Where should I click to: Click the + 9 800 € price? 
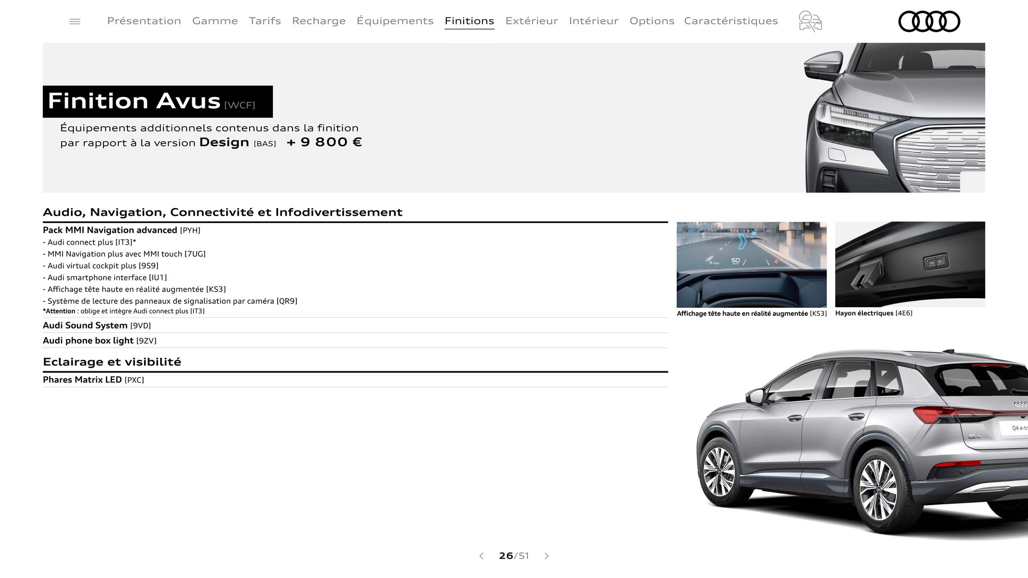pyautogui.click(x=324, y=142)
